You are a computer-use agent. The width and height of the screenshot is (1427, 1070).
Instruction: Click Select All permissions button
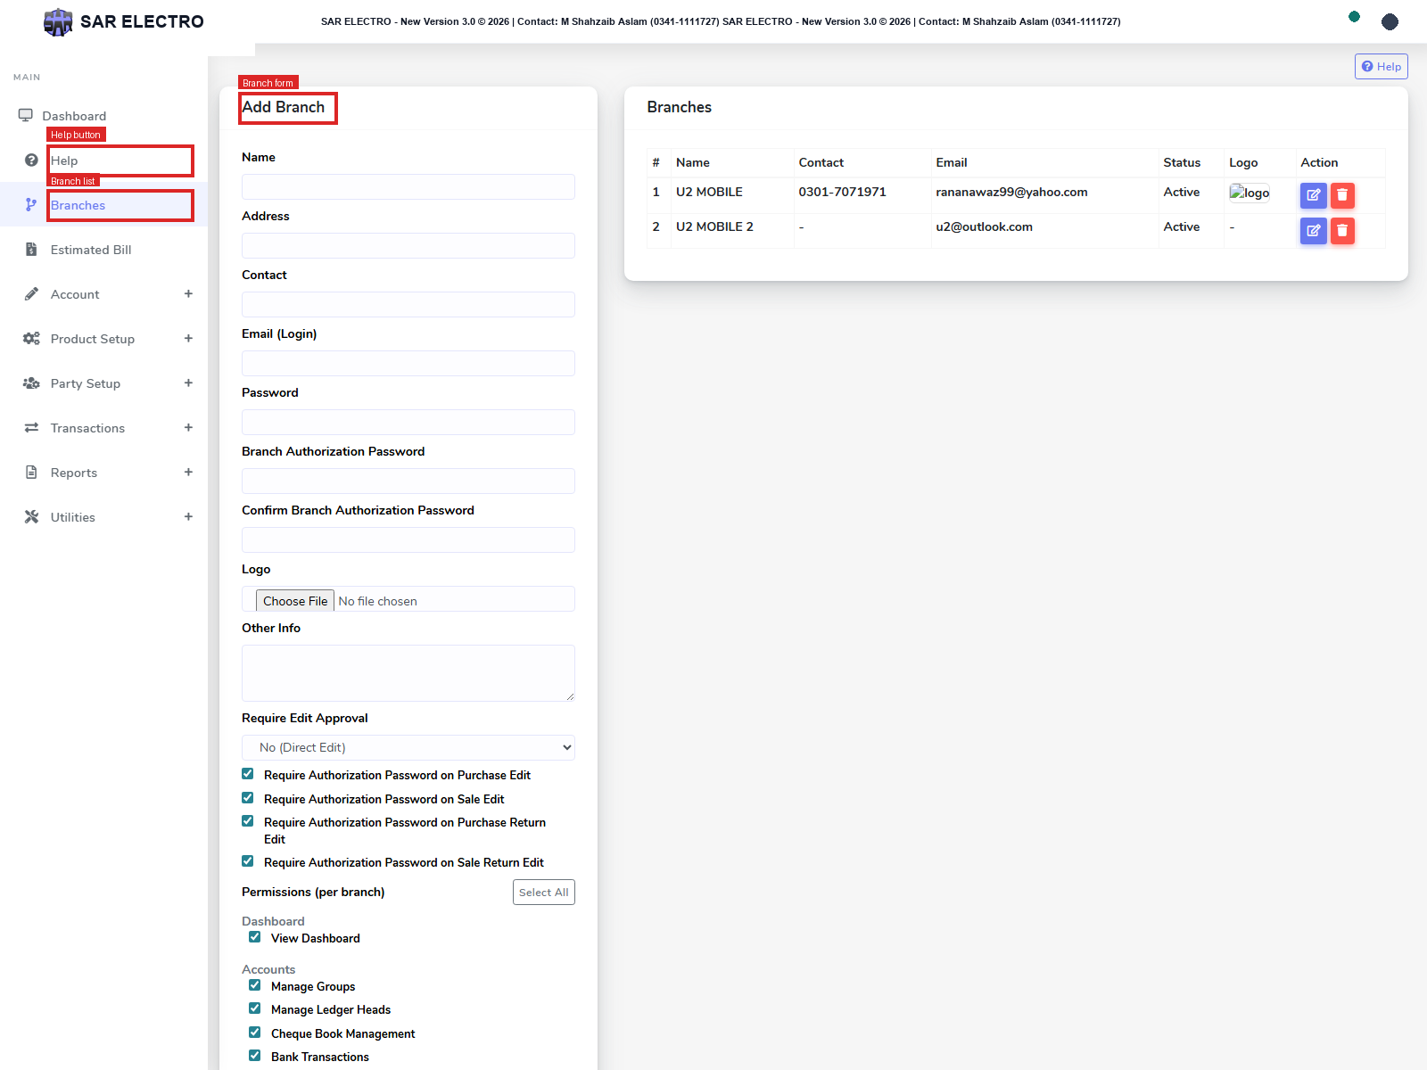544,893
